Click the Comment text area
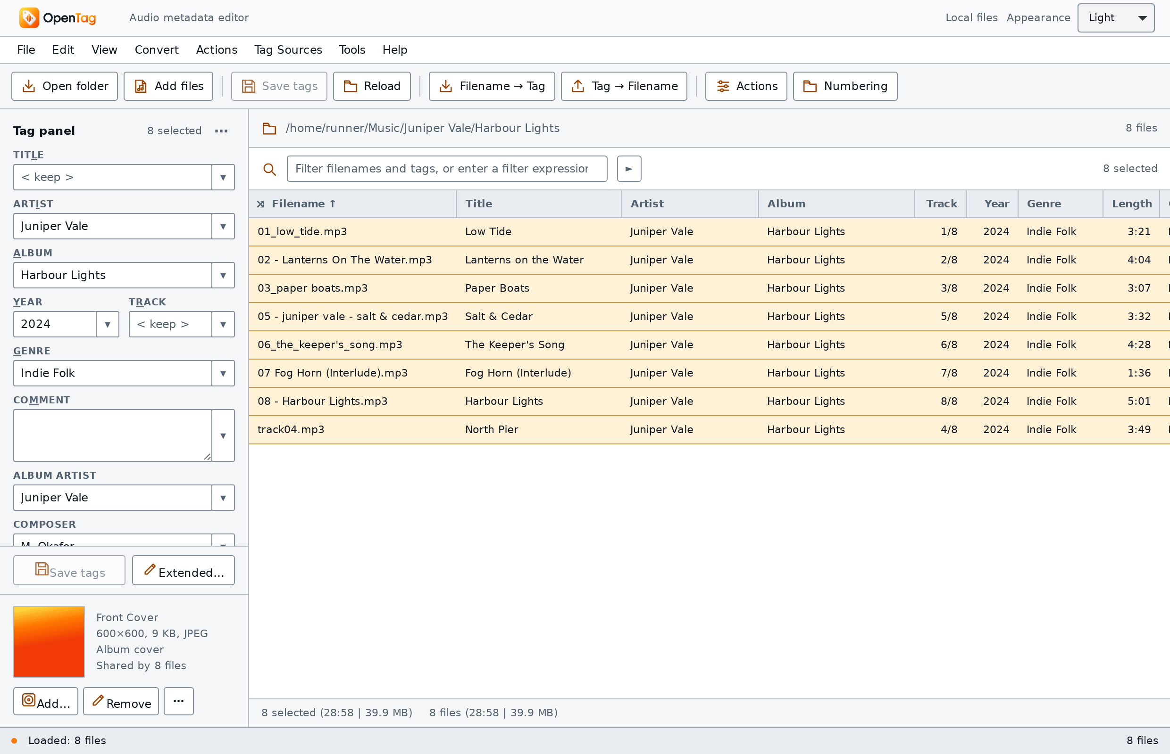Image resolution: width=1170 pixels, height=754 pixels. coord(113,435)
